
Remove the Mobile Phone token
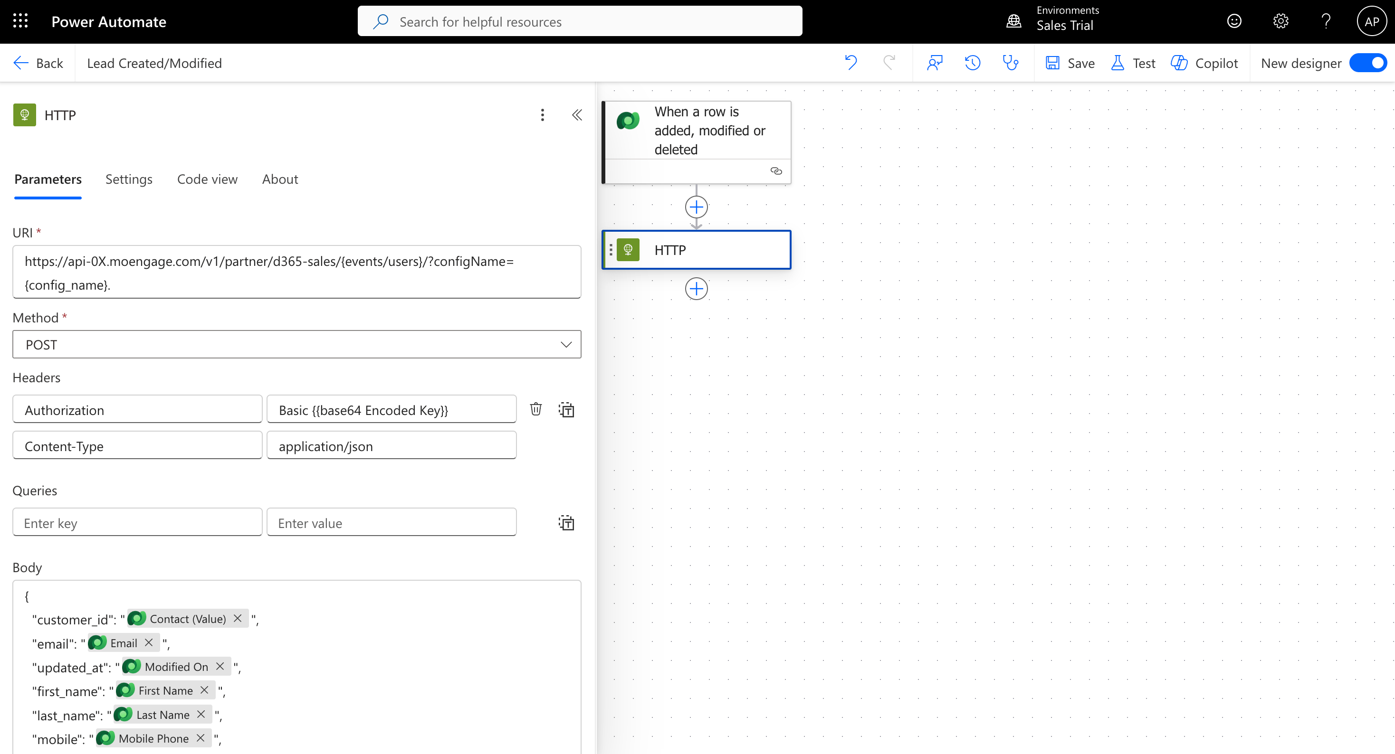point(201,738)
